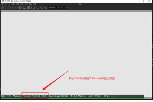
Task: Open Octane settings gear icon
Action: 20,8
